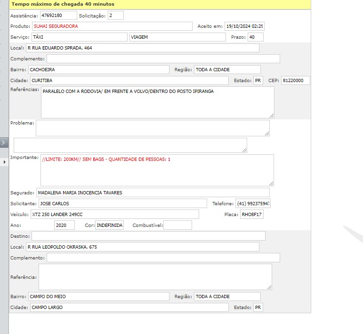
Task: Click the 'Importante:' label
Action: point(24,158)
